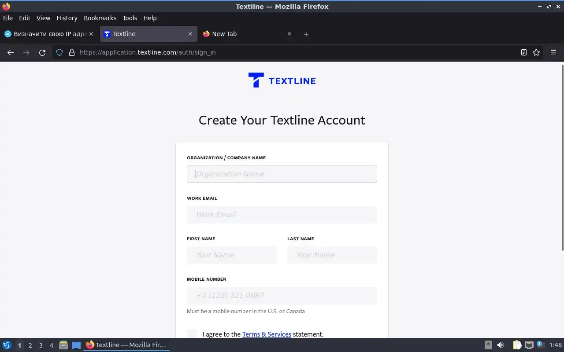The height and width of the screenshot is (352, 564).
Task: Open file manager from taskbar
Action: pos(63,345)
